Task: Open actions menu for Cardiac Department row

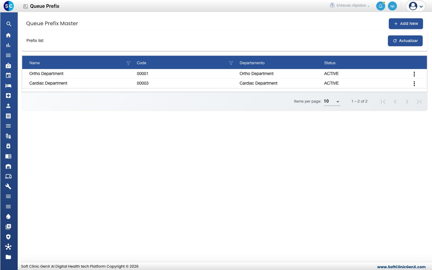Action: [414, 84]
